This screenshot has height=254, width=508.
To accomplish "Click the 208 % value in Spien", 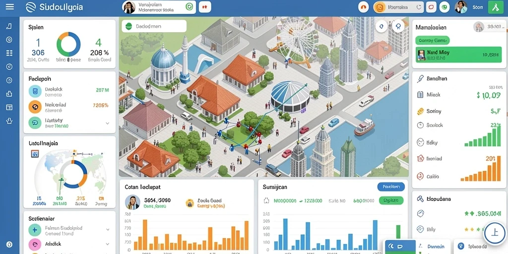I will 99,53.
